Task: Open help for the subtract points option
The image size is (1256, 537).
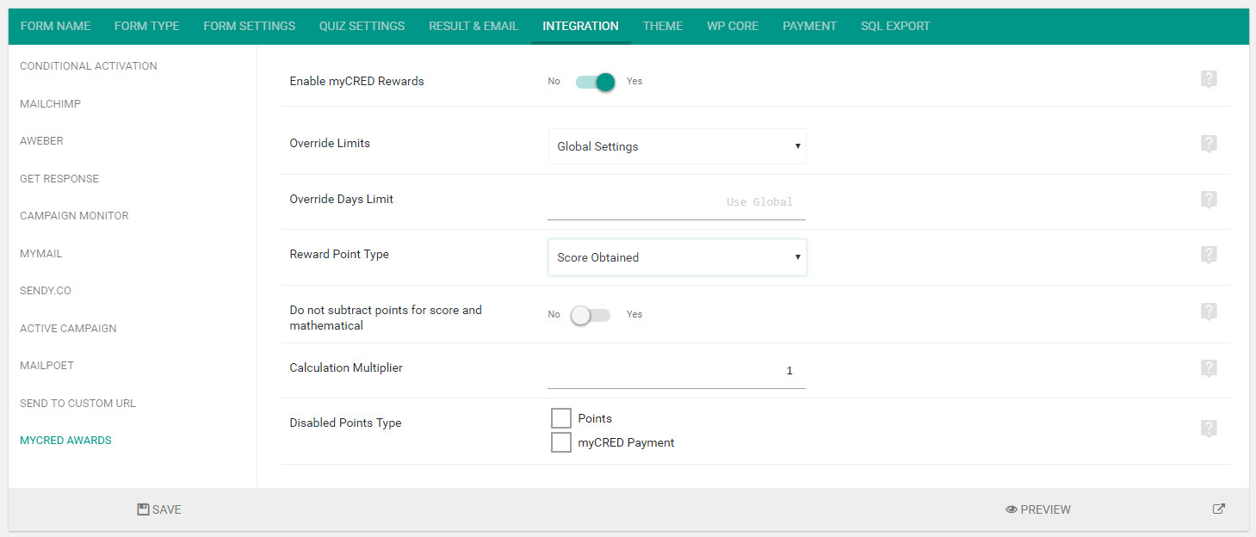Action: coord(1209,312)
